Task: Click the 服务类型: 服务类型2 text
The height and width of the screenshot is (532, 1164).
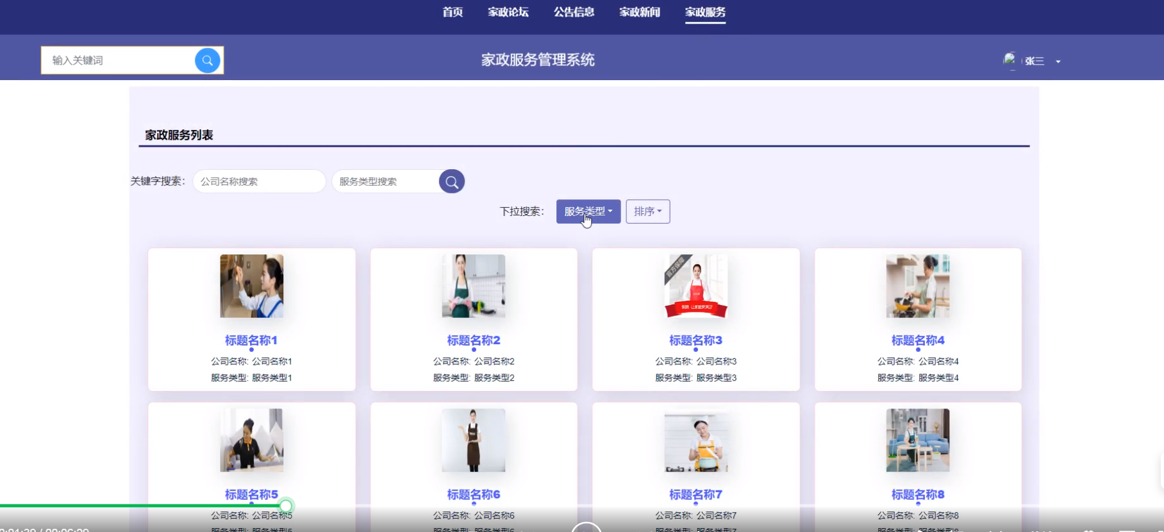Action: point(474,378)
